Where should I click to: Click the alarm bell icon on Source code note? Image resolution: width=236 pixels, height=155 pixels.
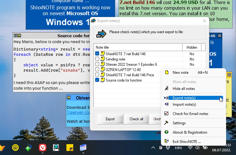tap(19, 36)
